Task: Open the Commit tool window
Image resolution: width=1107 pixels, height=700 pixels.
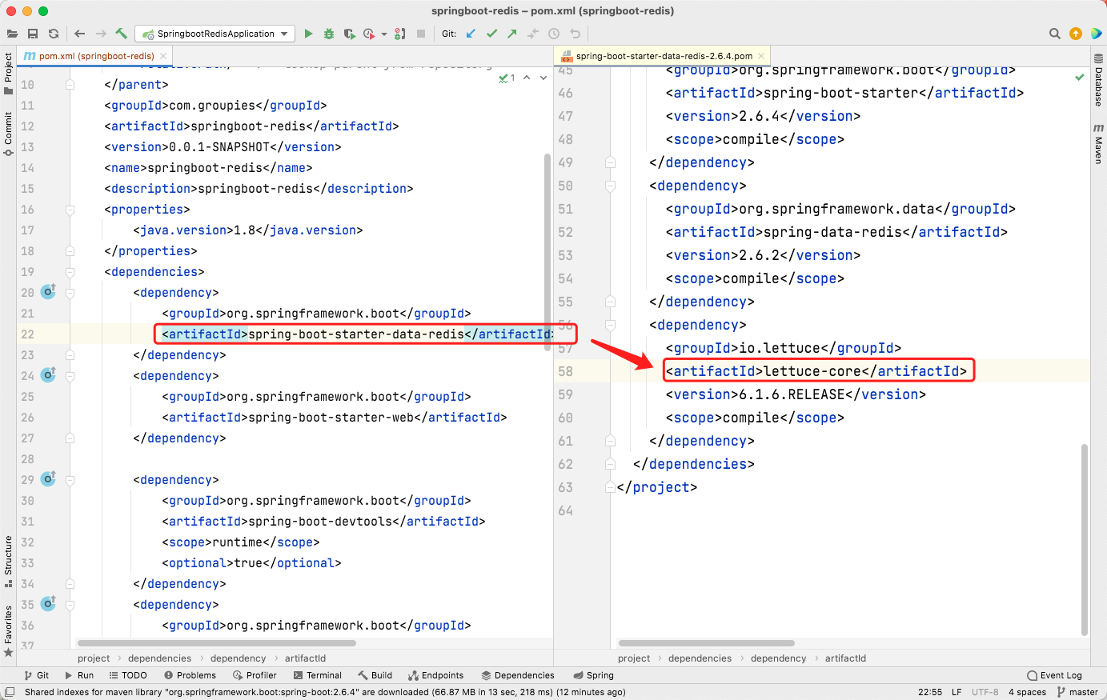Action: point(8,134)
